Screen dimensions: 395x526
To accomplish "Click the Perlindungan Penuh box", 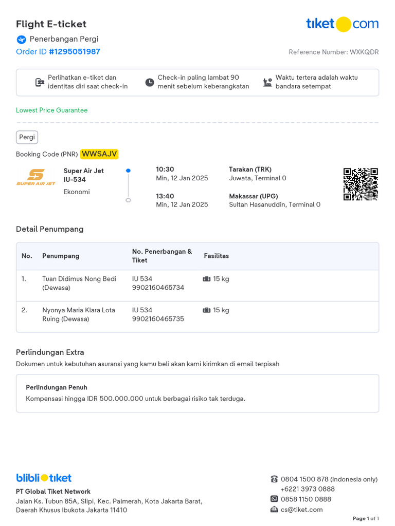I will [x=197, y=393].
